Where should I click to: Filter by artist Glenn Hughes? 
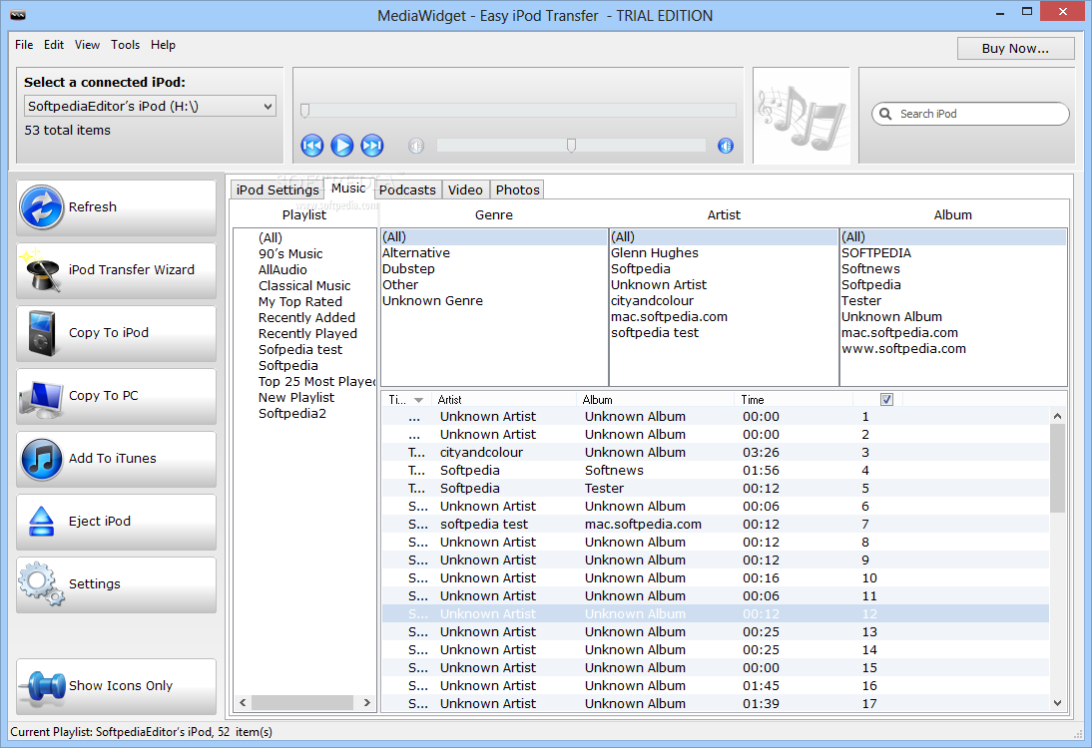tap(654, 253)
